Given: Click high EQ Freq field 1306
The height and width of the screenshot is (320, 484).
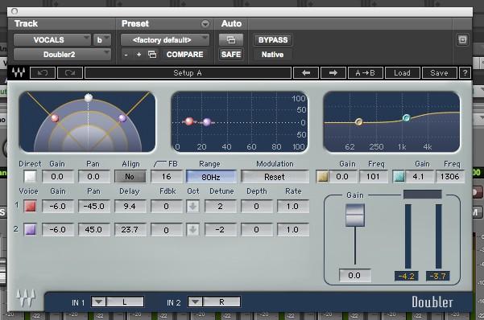Looking at the screenshot, I should [x=449, y=177].
